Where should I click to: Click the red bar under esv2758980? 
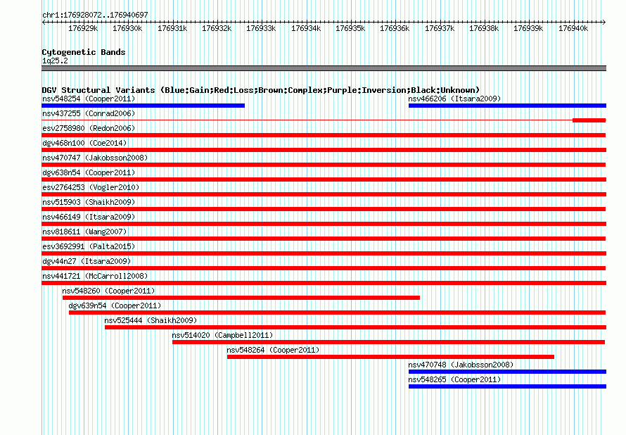324,135
